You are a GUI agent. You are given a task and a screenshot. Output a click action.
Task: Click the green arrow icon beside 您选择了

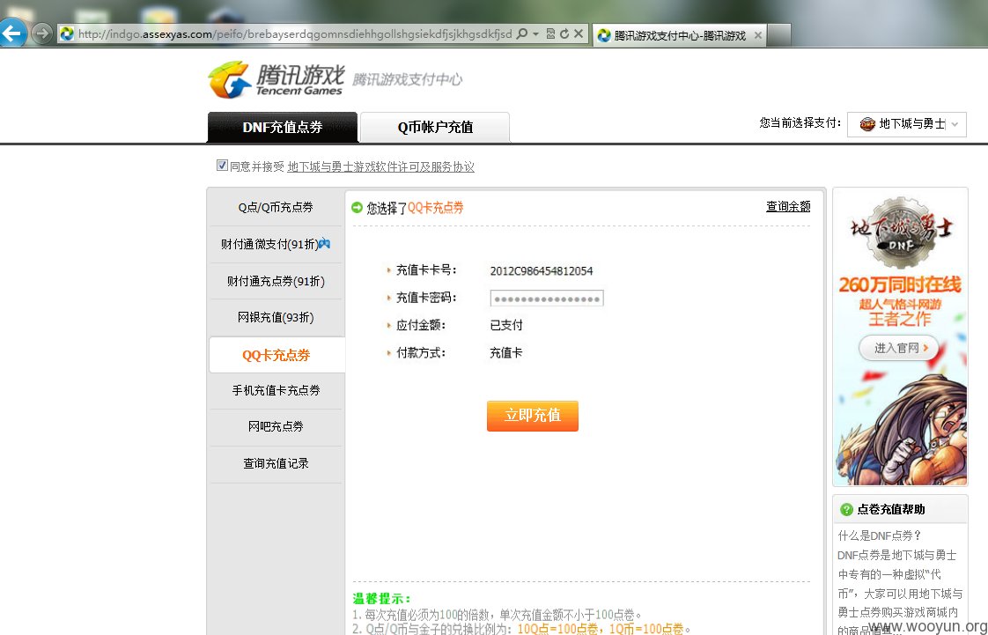click(x=358, y=207)
